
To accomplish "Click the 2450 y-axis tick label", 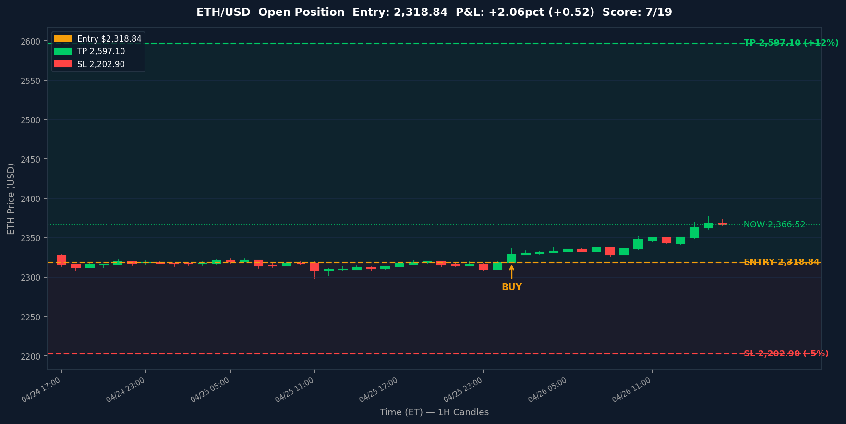I will coord(30,160).
